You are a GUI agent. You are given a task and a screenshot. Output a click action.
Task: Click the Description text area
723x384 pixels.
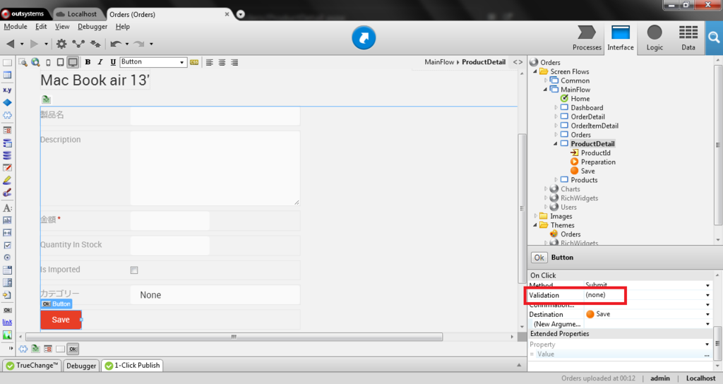(x=215, y=168)
